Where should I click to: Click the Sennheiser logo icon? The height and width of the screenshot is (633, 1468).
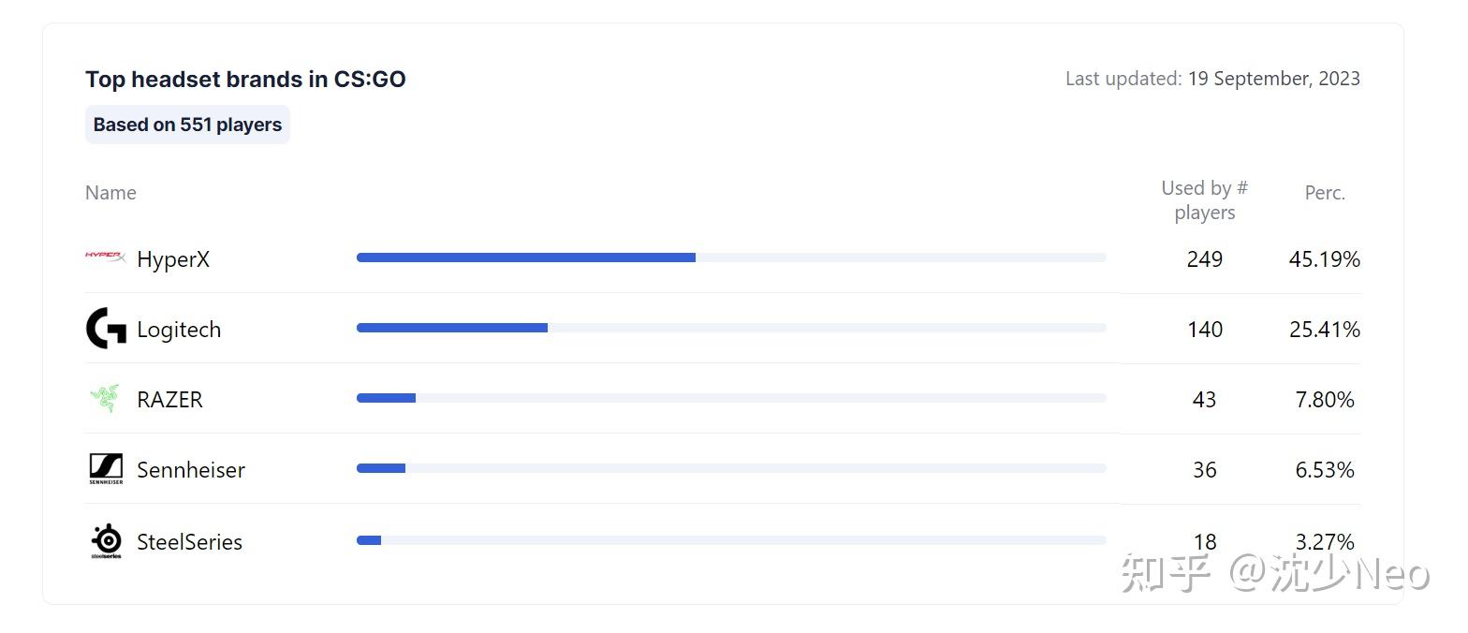106,469
